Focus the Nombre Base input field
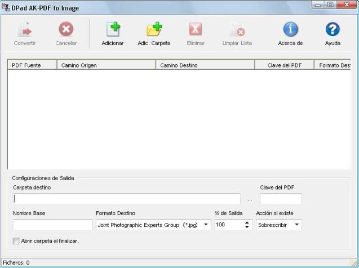This screenshot has width=359, height=268. click(x=52, y=225)
